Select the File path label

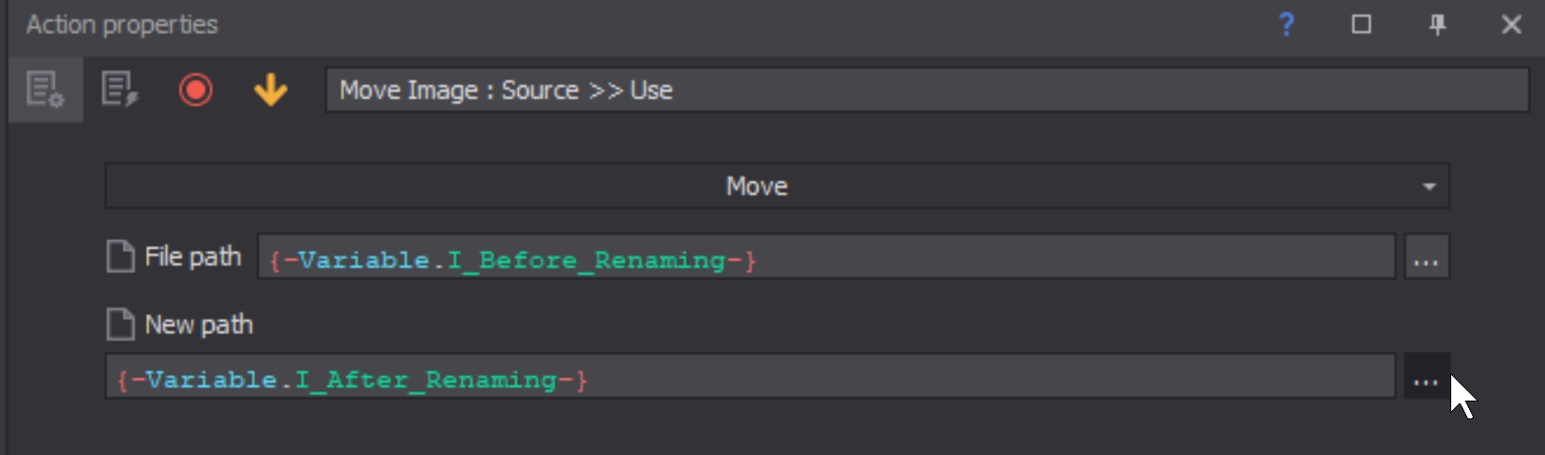point(192,256)
